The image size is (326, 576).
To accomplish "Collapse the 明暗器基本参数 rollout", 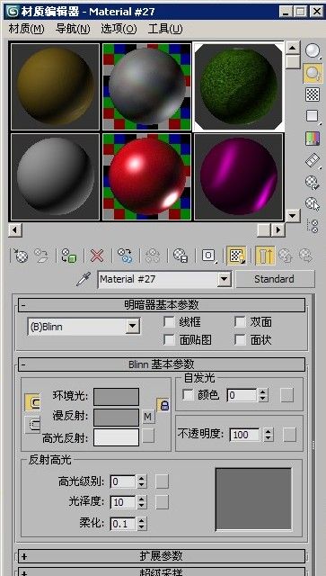I will [x=162, y=304].
